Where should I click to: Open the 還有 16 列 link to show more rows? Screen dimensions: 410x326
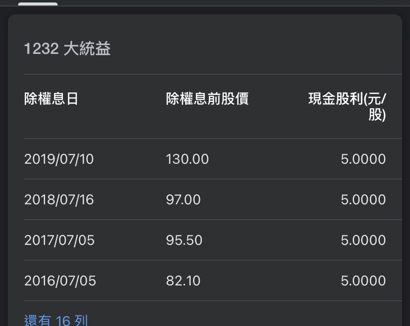click(56, 321)
